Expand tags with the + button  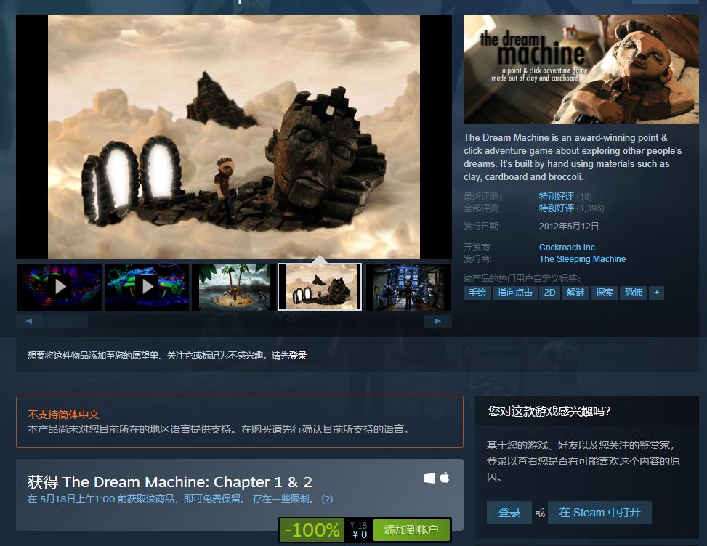(x=657, y=293)
